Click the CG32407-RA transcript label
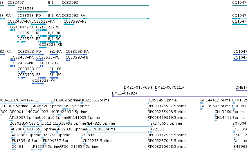This screenshot has height=151, width=247. tap(19, 21)
